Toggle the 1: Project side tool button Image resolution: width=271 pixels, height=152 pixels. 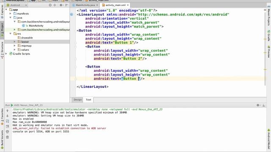click(x=2, y=30)
